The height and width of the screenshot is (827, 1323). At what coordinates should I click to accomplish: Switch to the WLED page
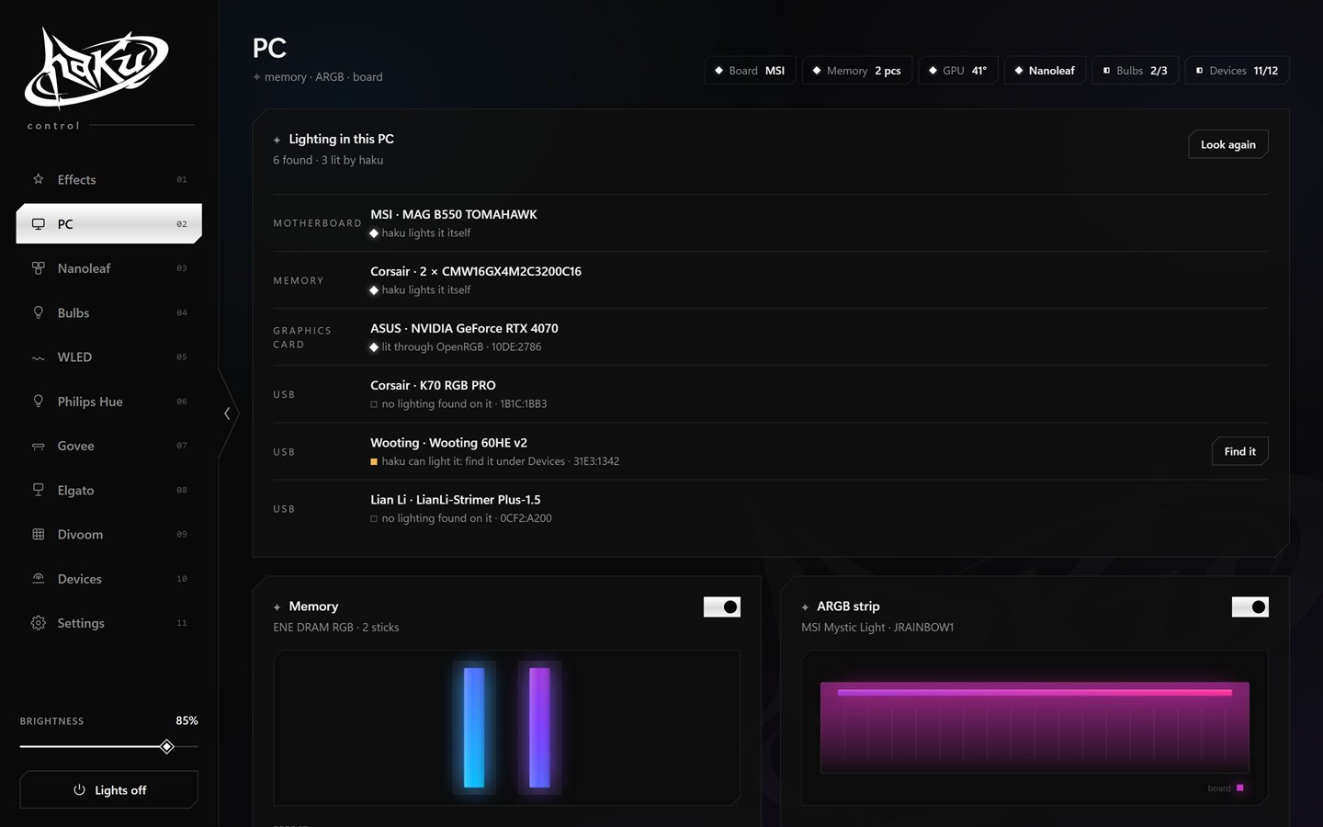(x=108, y=357)
